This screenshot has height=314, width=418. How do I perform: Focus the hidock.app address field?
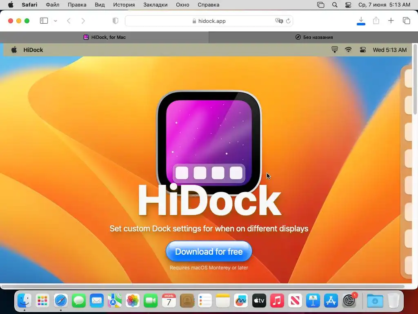click(209, 21)
